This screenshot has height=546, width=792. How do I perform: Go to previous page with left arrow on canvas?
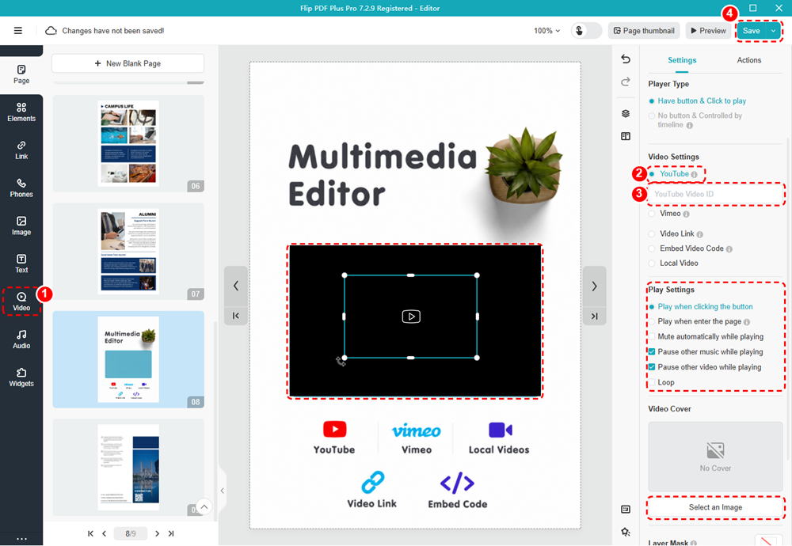(236, 286)
